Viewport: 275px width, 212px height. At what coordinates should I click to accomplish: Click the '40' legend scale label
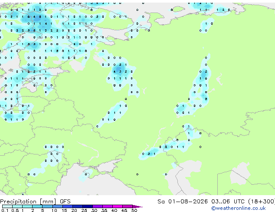point(114,210)
